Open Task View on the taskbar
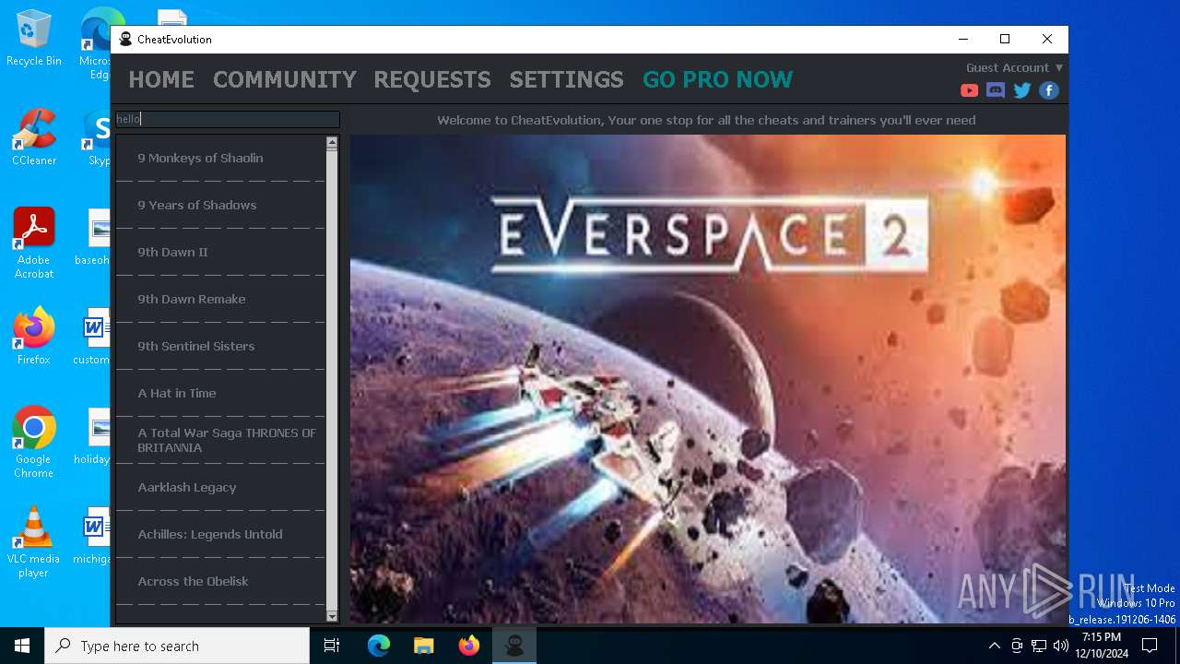Image resolution: width=1180 pixels, height=664 pixels. (333, 646)
